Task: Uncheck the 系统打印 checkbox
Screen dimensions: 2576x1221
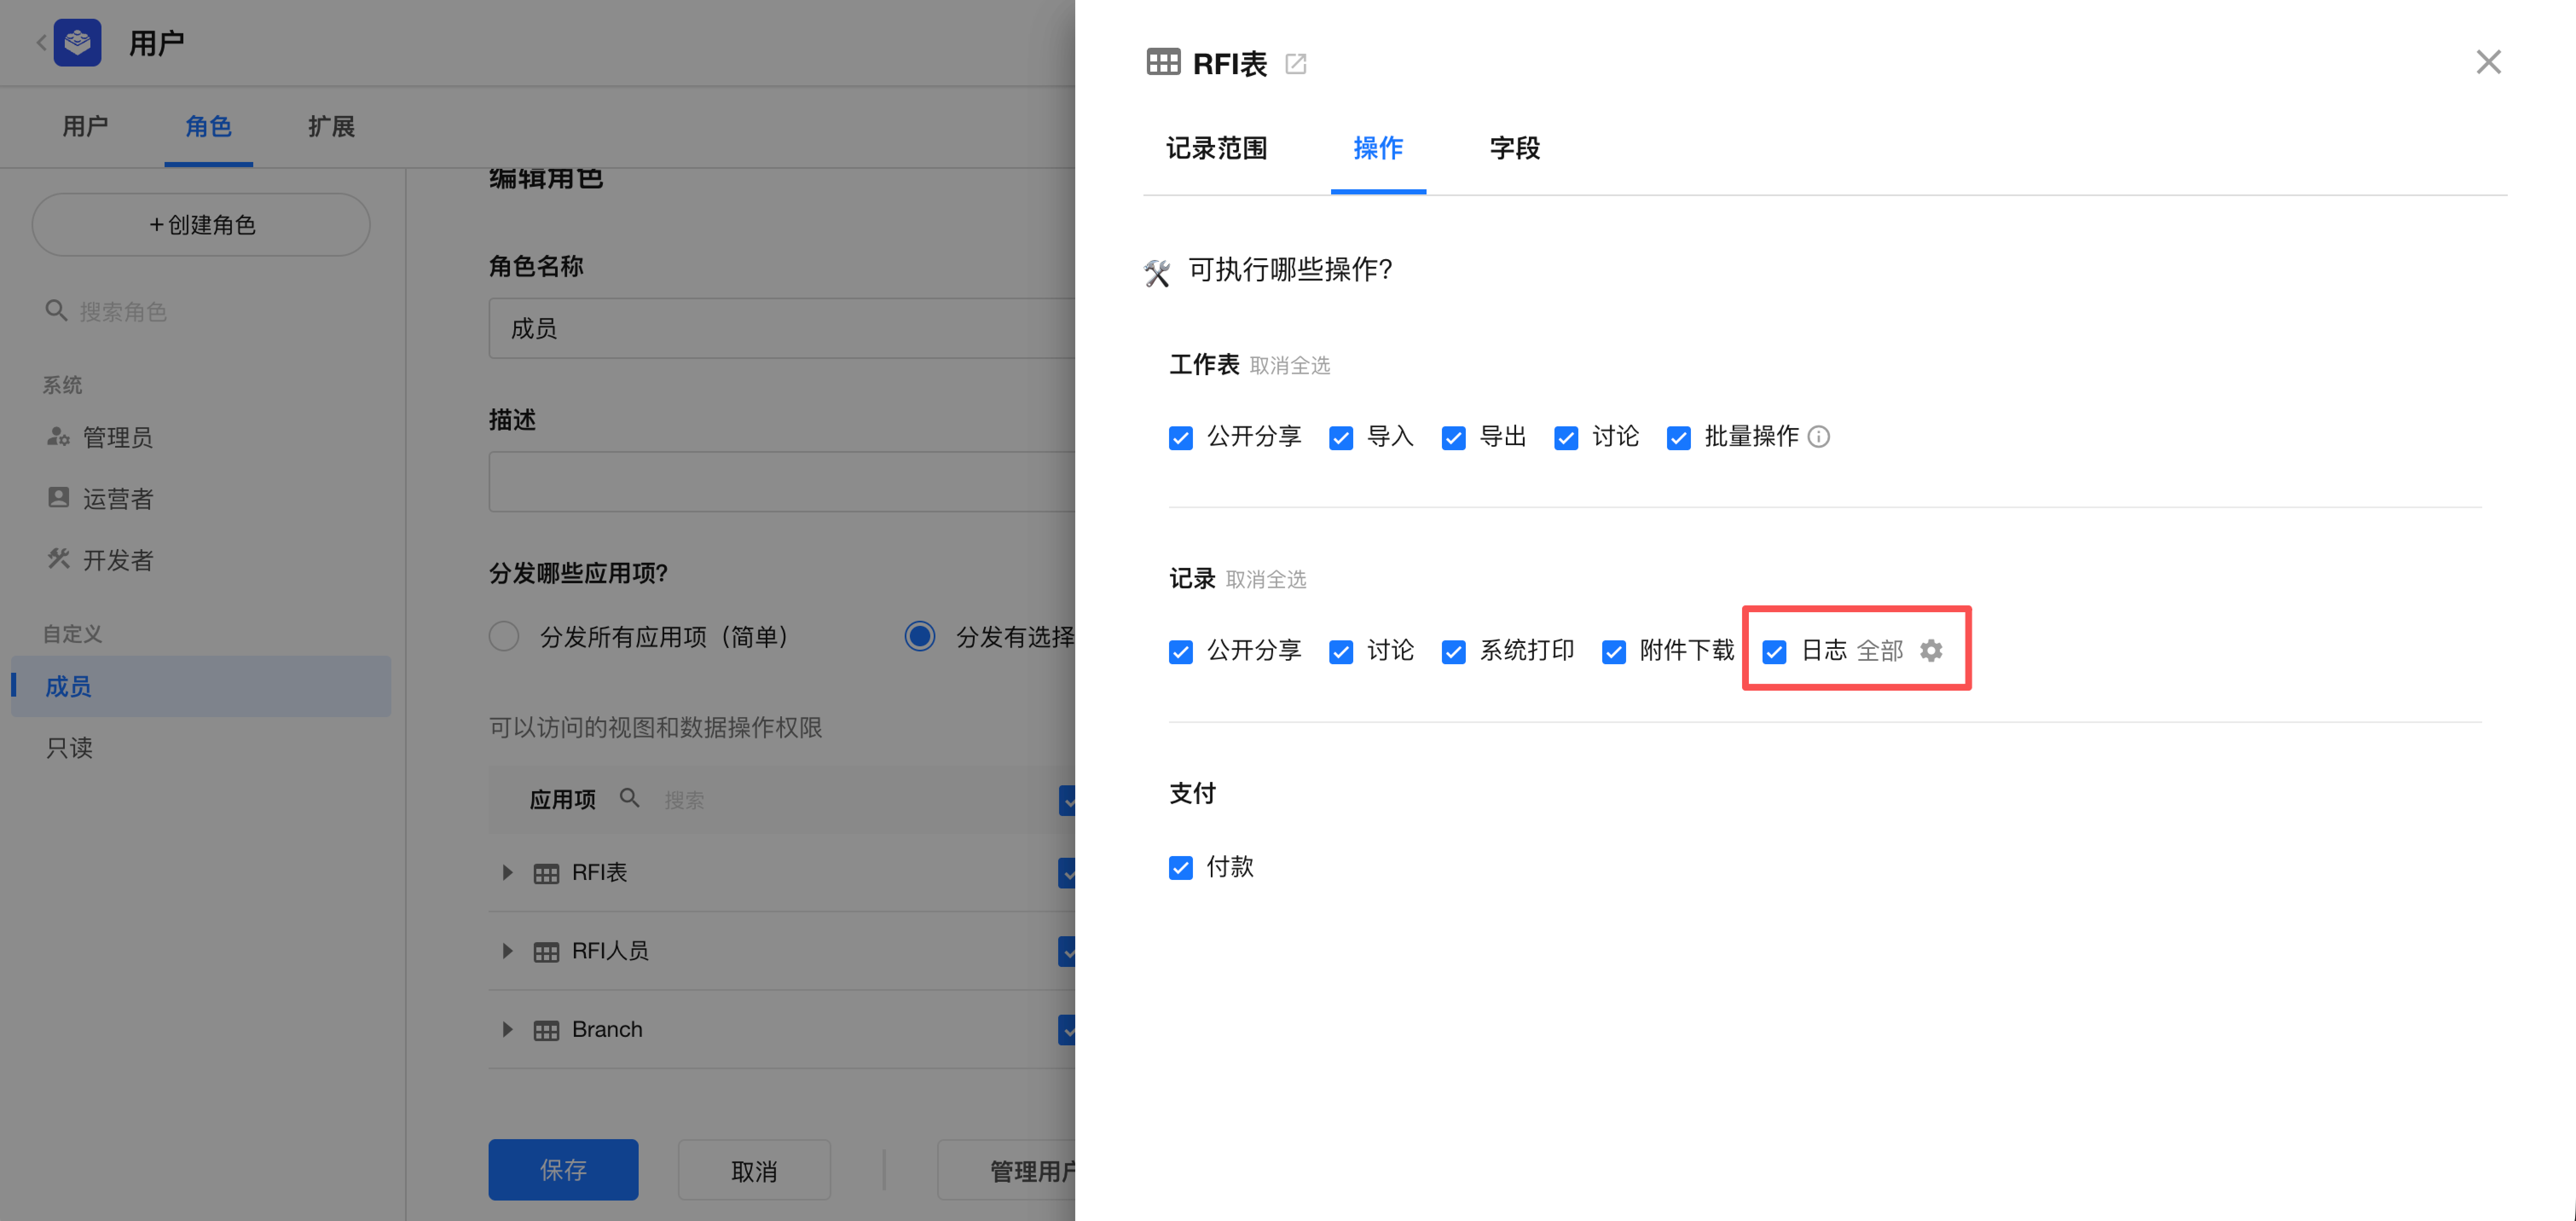Action: (x=1453, y=652)
